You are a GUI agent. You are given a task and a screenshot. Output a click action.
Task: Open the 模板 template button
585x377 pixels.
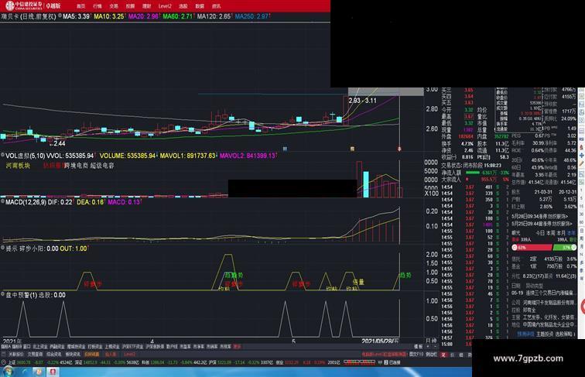click(418, 347)
